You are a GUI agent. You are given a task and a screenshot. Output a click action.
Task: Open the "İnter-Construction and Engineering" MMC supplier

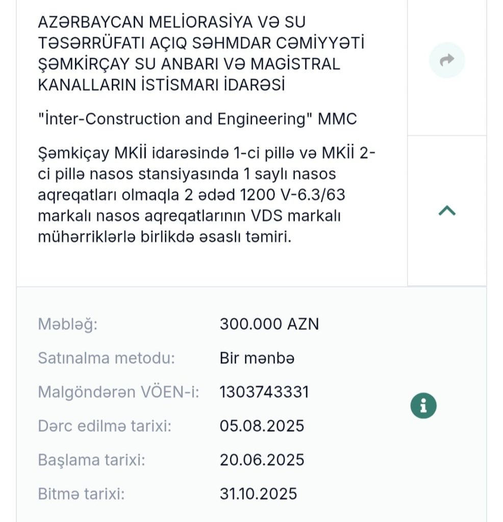click(197, 119)
